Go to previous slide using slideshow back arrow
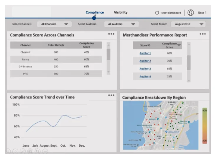The image size is (215, 159). [8, 151]
